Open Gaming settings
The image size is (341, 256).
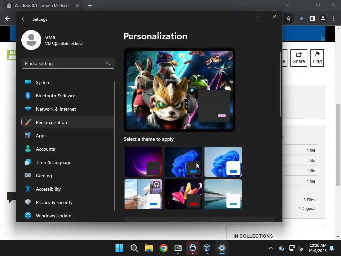tap(67, 176)
